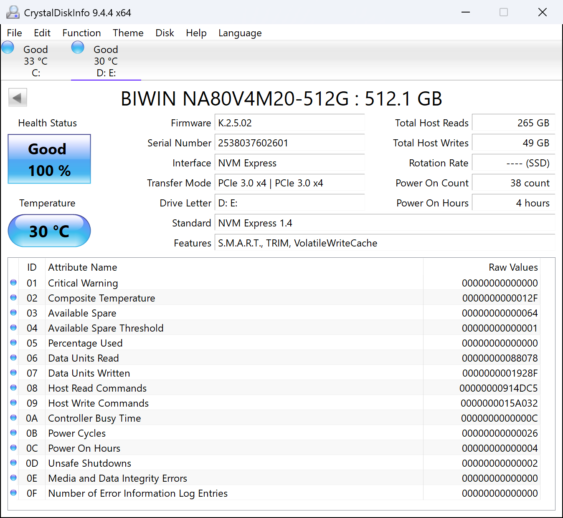Click the Interface field NVM Express
Image resolution: width=563 pixels, height=518 pixels.
coord(289,163)
